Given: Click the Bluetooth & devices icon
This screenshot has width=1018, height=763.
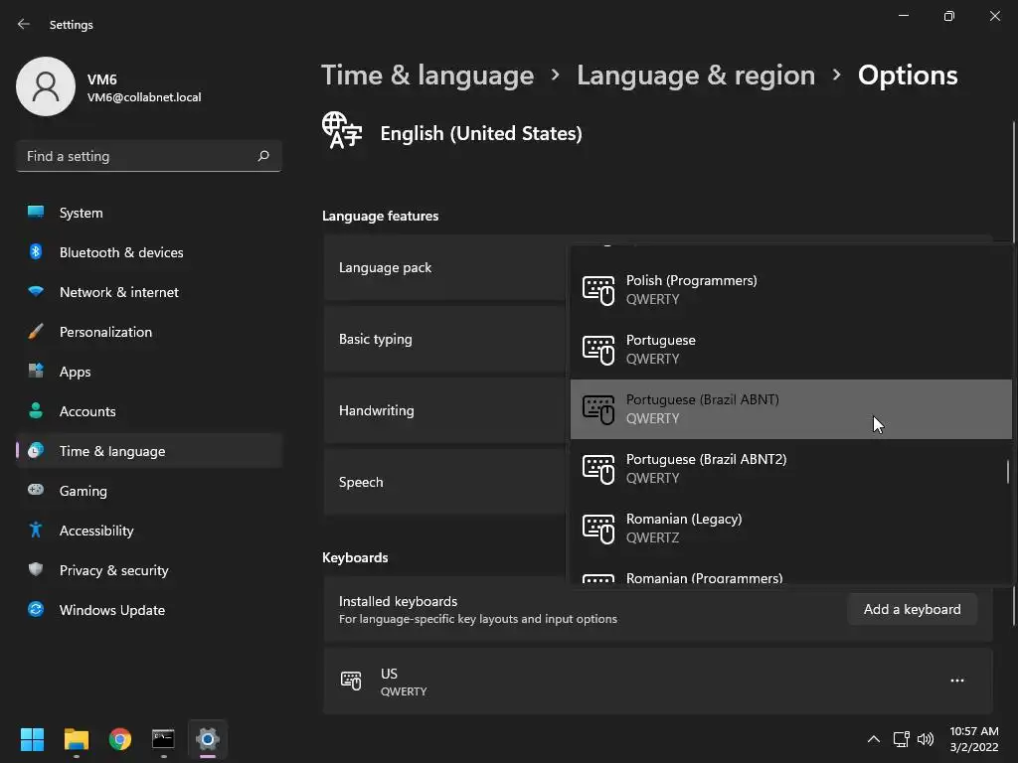Looking at the screenshot, I should point(36,252).
